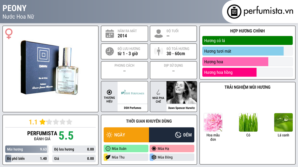Click the Hương tươi mát accord bar
298x167 pixels.
point(247,51)
